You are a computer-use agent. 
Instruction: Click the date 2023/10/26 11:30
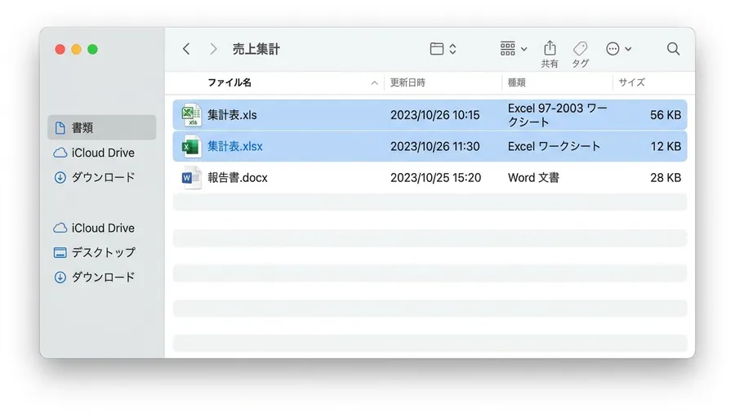[435, 146]
